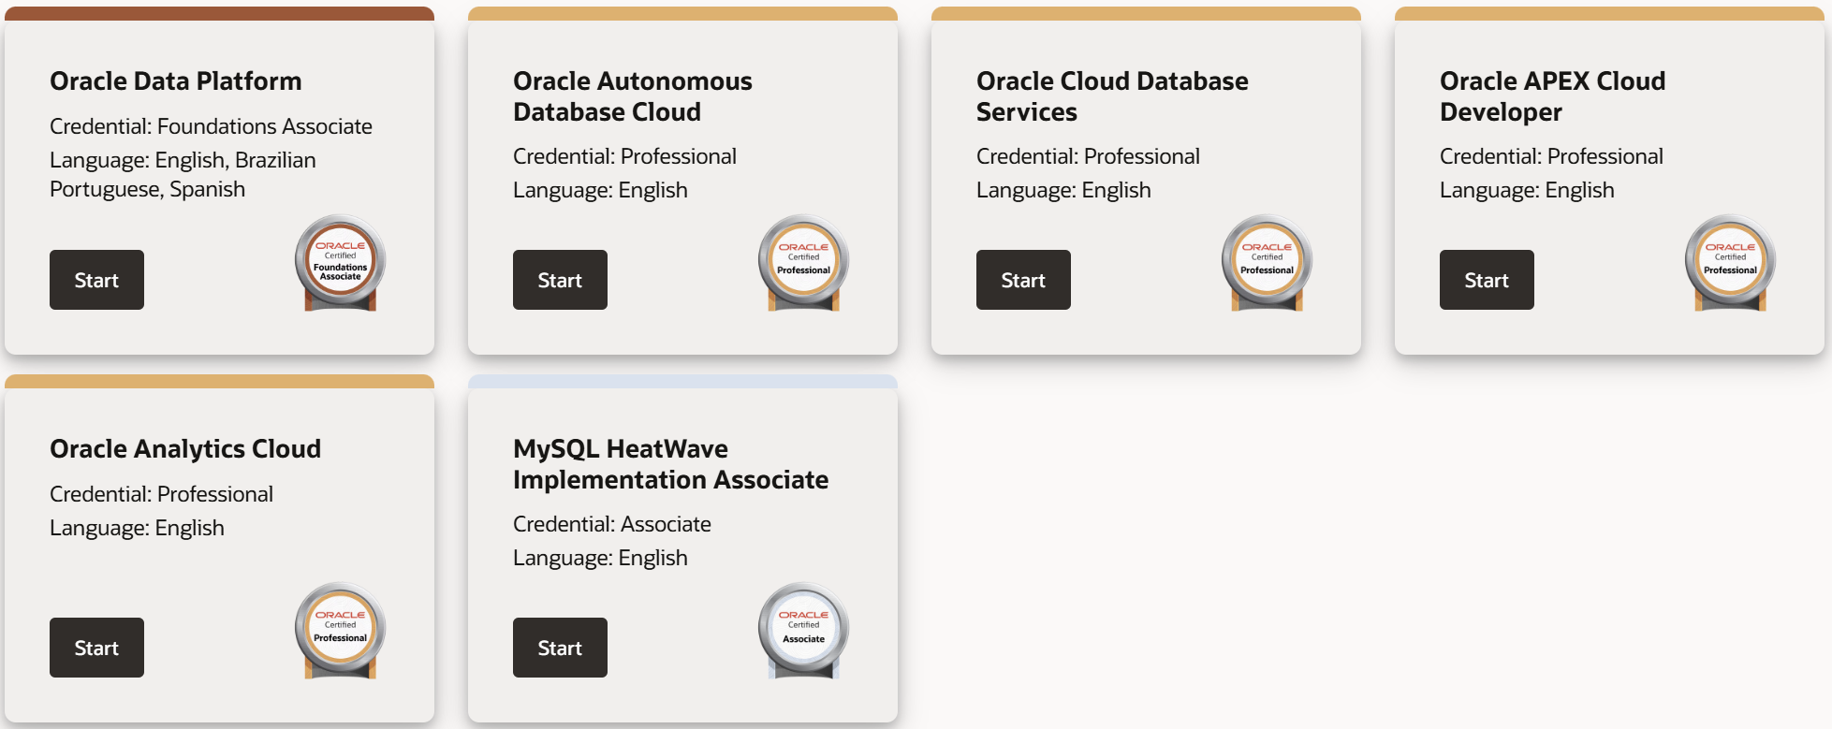Start the Oracle APEX Cloud Developer certification
This screenshot has height=729, width=1832.
click(x=1487, y=280)
